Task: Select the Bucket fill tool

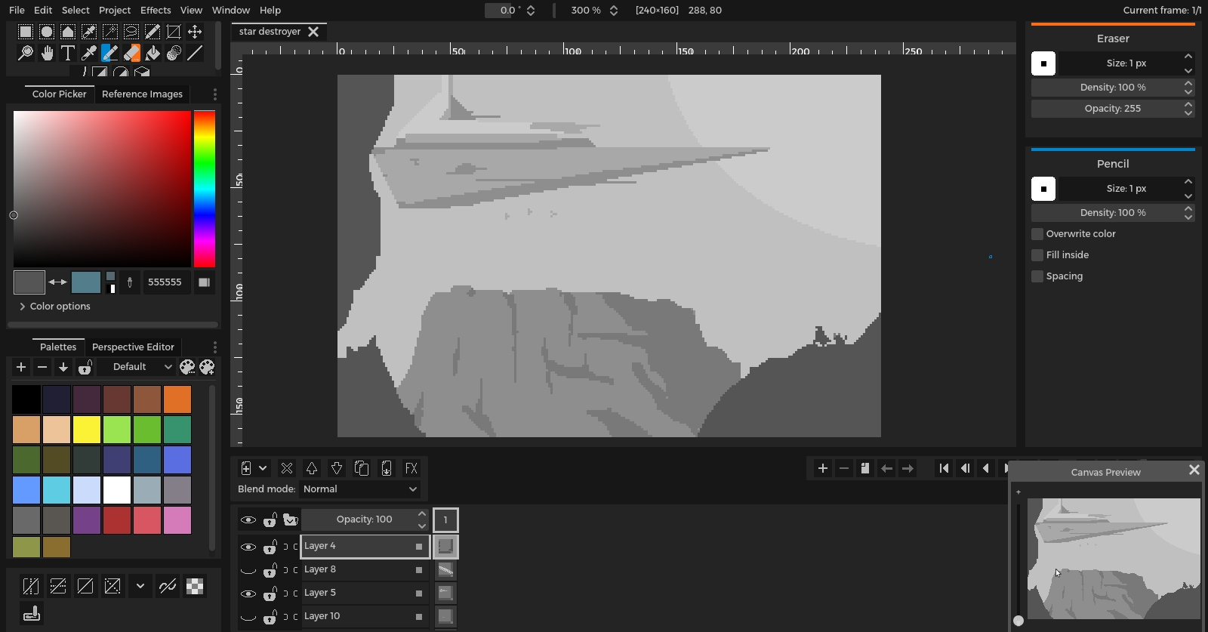Action: [x=153, y=53]
